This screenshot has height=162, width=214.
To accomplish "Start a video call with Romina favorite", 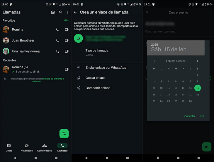I will (x=67, y=30).
